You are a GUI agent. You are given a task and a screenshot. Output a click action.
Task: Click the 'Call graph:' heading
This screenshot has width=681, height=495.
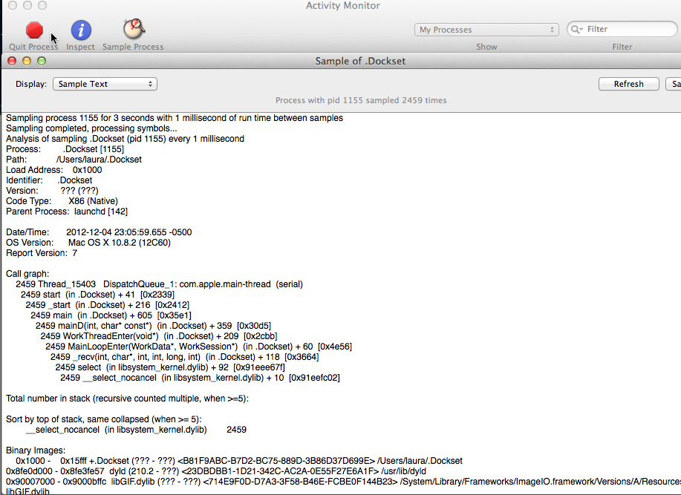click(27, 274)
